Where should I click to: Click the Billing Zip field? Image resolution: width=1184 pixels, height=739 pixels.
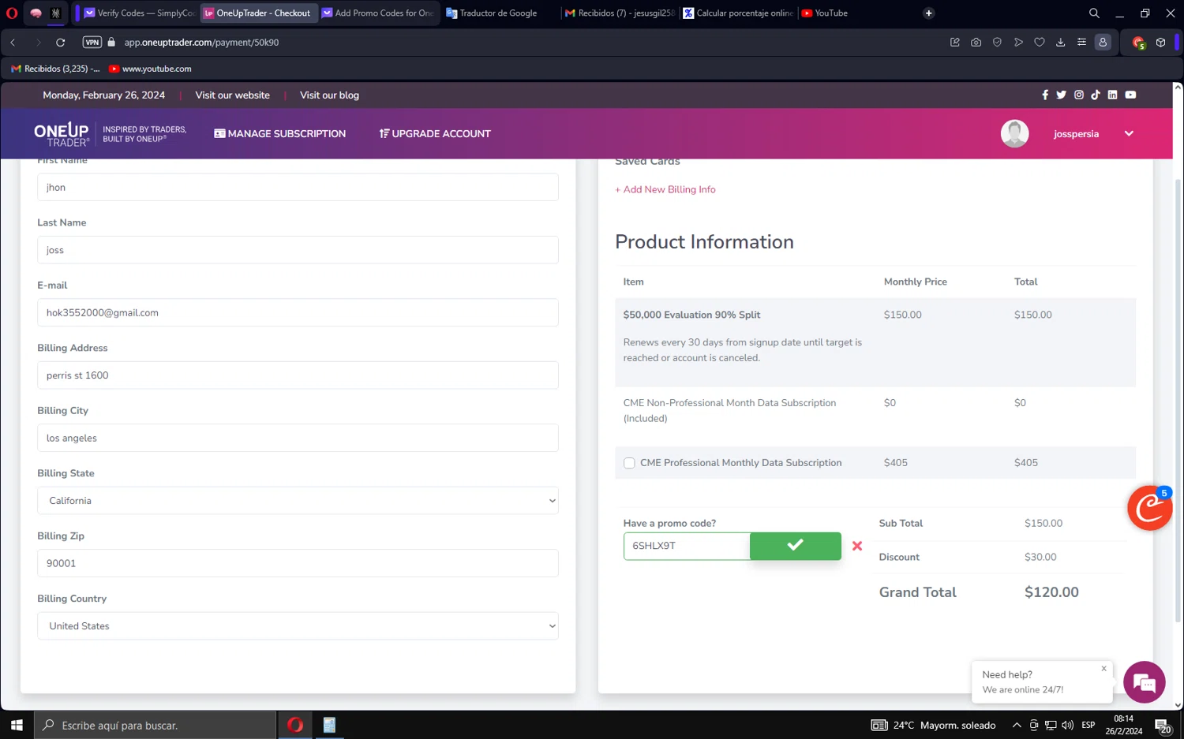(x=298, y=564)
